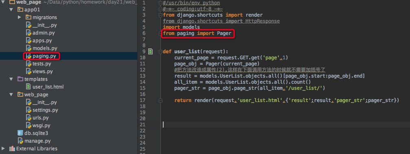This screenshot has height=154, width=410.
Task: Click the 'result = models.UserList.objects.all()' line
Action: (269, 76)
